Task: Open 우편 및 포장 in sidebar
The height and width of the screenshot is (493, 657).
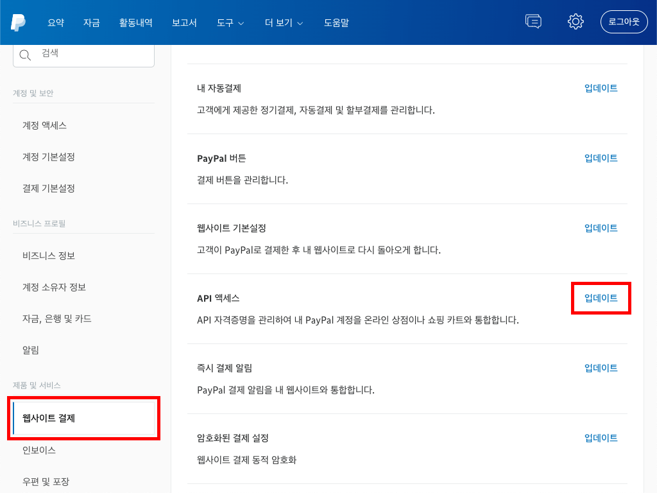Action: (x=46, y=481)
